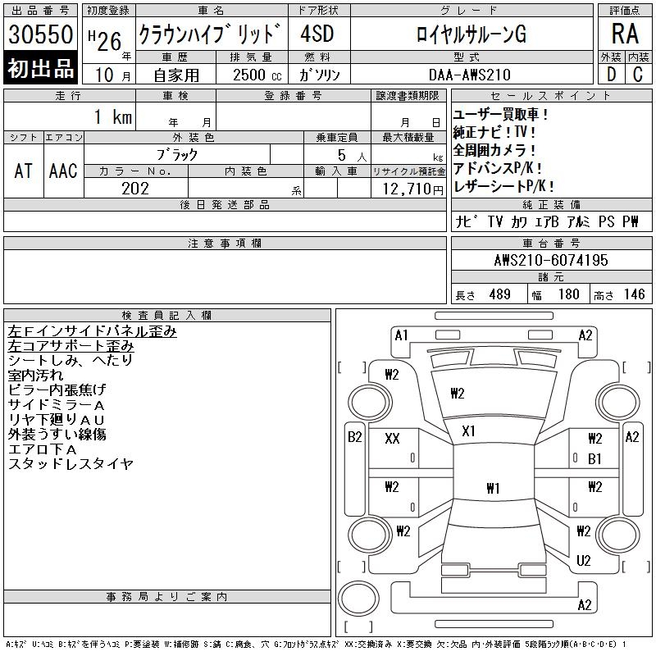Click note サイドミラーA
Screen dimensions: 656x656
pos(56,405)
